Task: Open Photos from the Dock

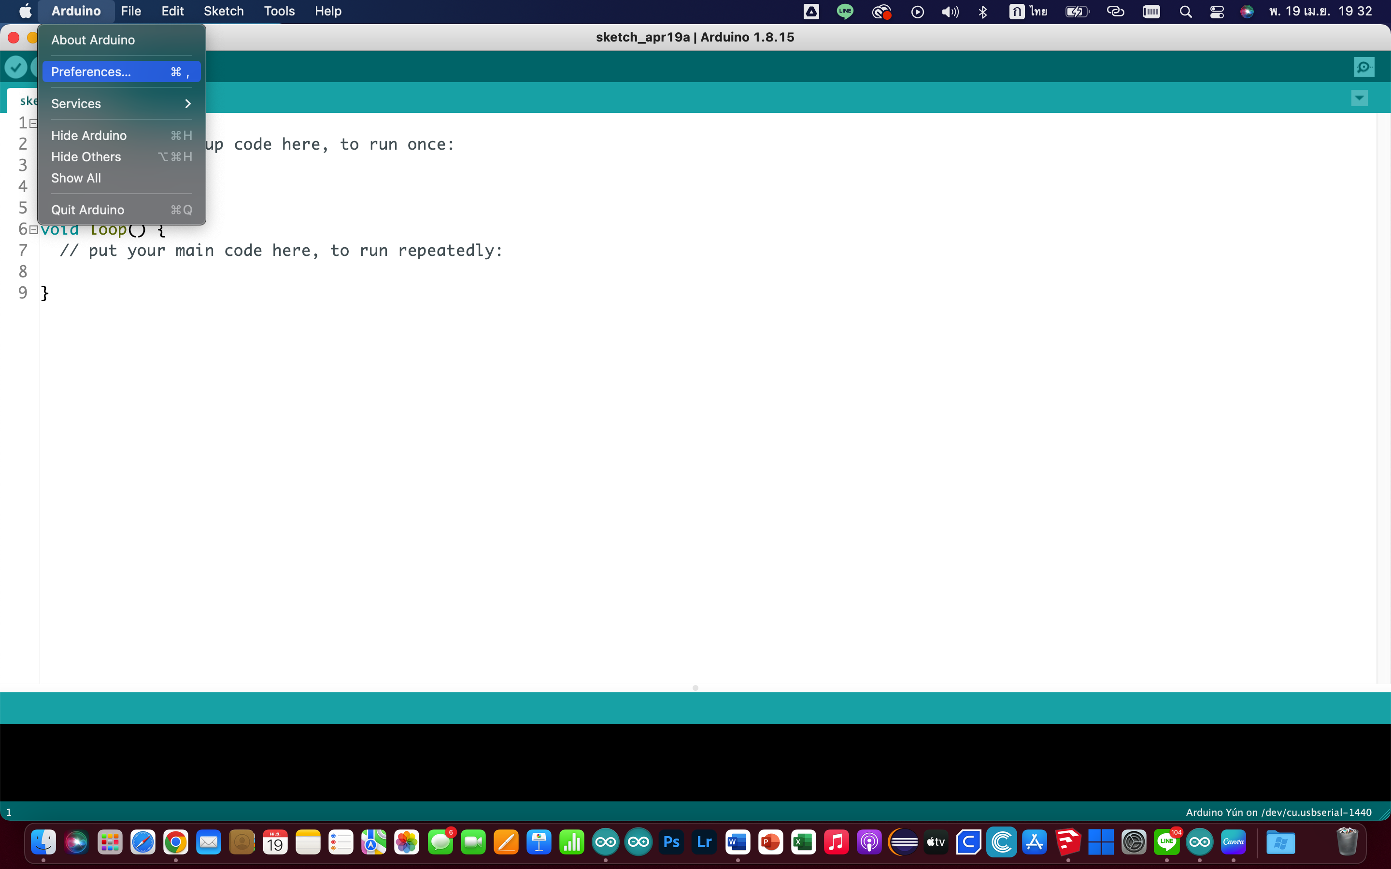Action: click(407, 842)
